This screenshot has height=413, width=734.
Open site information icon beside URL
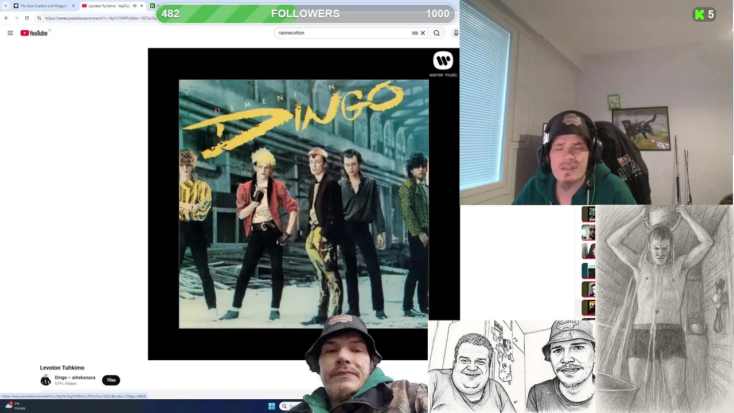tap(39, 18)
